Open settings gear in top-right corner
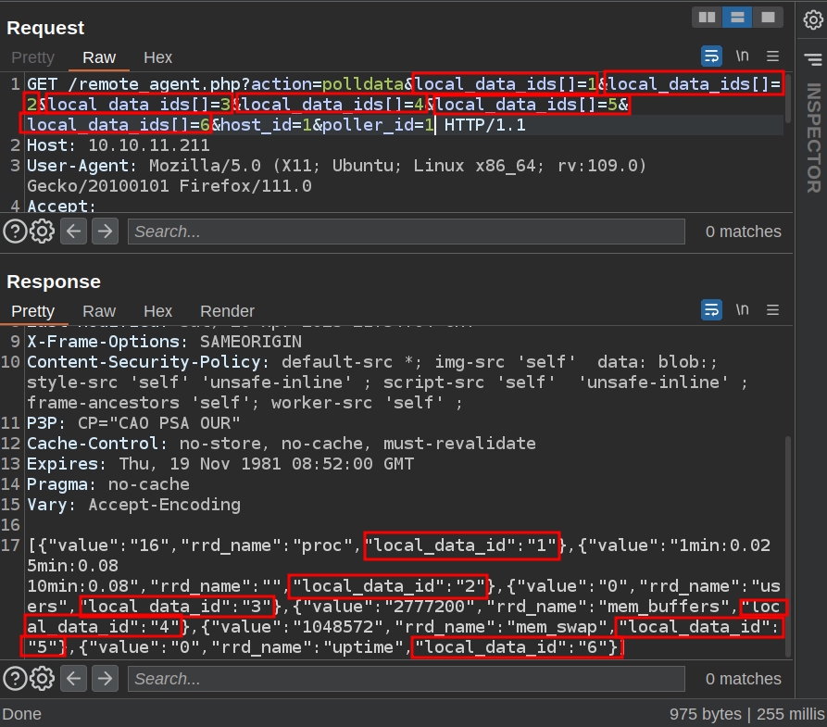This screenshot has width=827, height=727. 812,19
